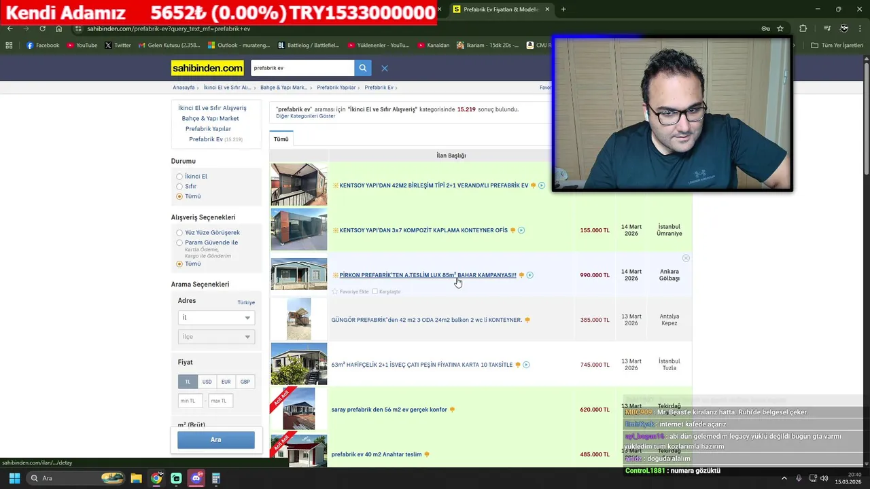Open the Extensions puzzle icon
Screen dimensions: 870x489
coord(803,29)
